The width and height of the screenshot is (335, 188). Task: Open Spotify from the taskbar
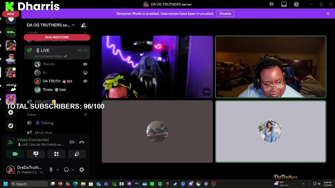pos(160,184)
